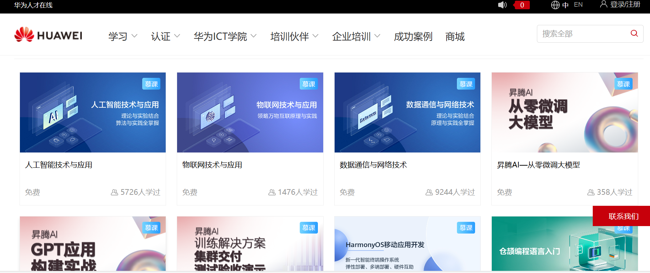Image resolution: width=650 pixels, height=273 pixels.
Task: Open the 学习 navigation item
Action: click(x=118, y=36)
